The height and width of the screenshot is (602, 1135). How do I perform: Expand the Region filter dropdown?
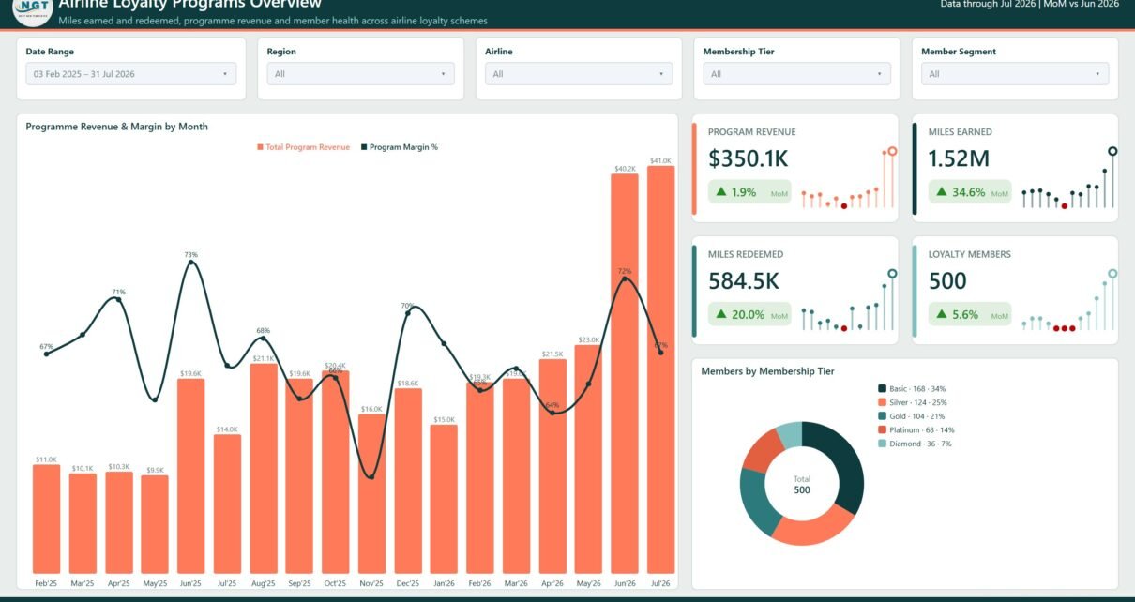(360, 74)
